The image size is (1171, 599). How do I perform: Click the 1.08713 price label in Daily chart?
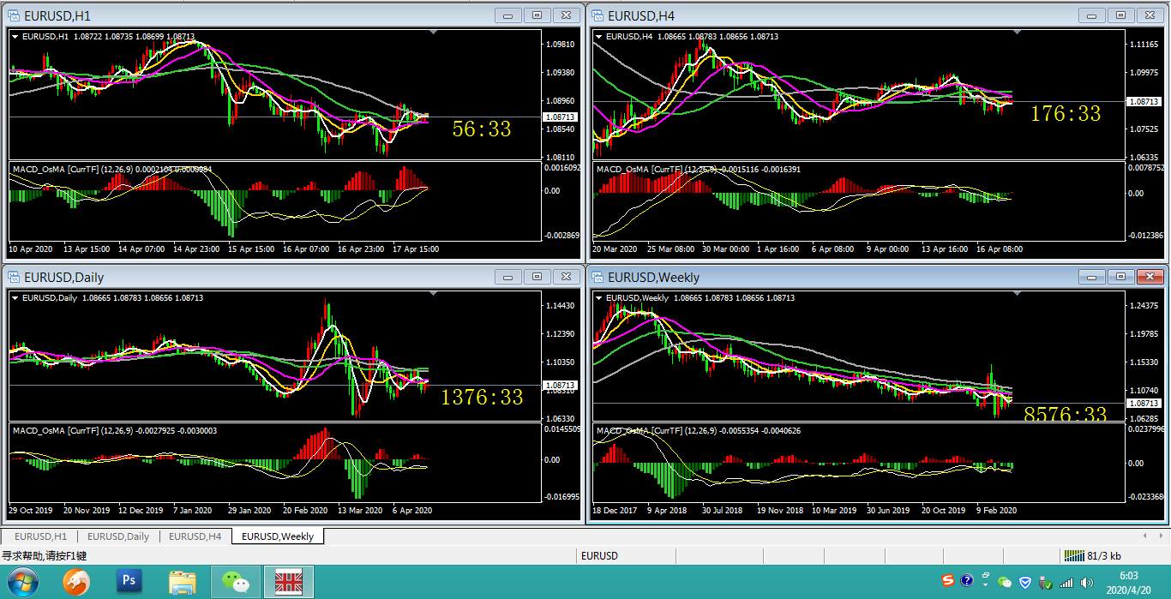click(x=561, y=386)
